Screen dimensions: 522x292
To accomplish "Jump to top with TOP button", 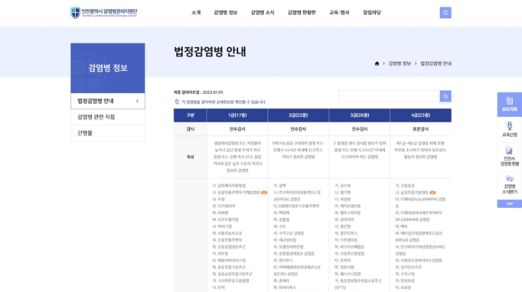I will pyautogui.click(x=510, y=204).
